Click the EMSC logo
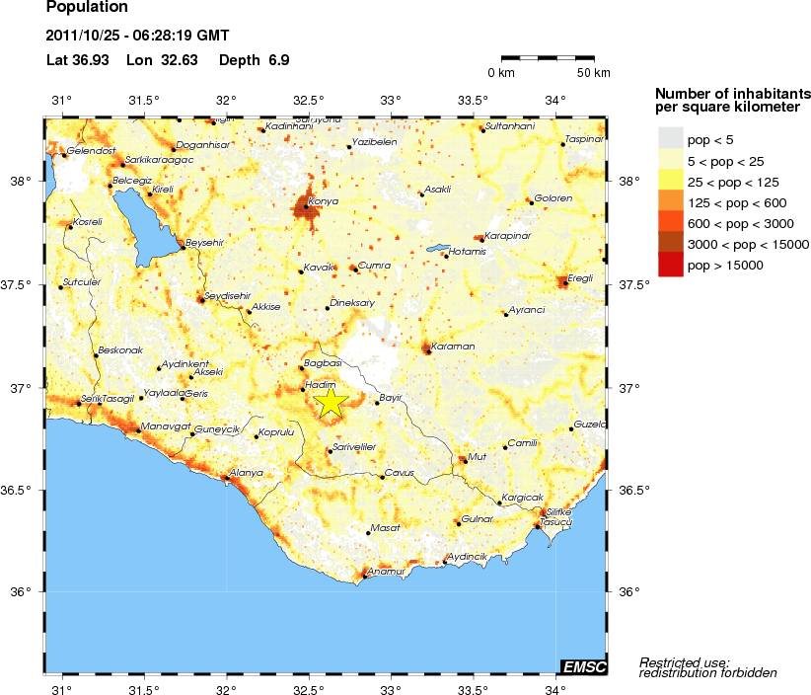The image size is (811, 695). tap(583, 667)
